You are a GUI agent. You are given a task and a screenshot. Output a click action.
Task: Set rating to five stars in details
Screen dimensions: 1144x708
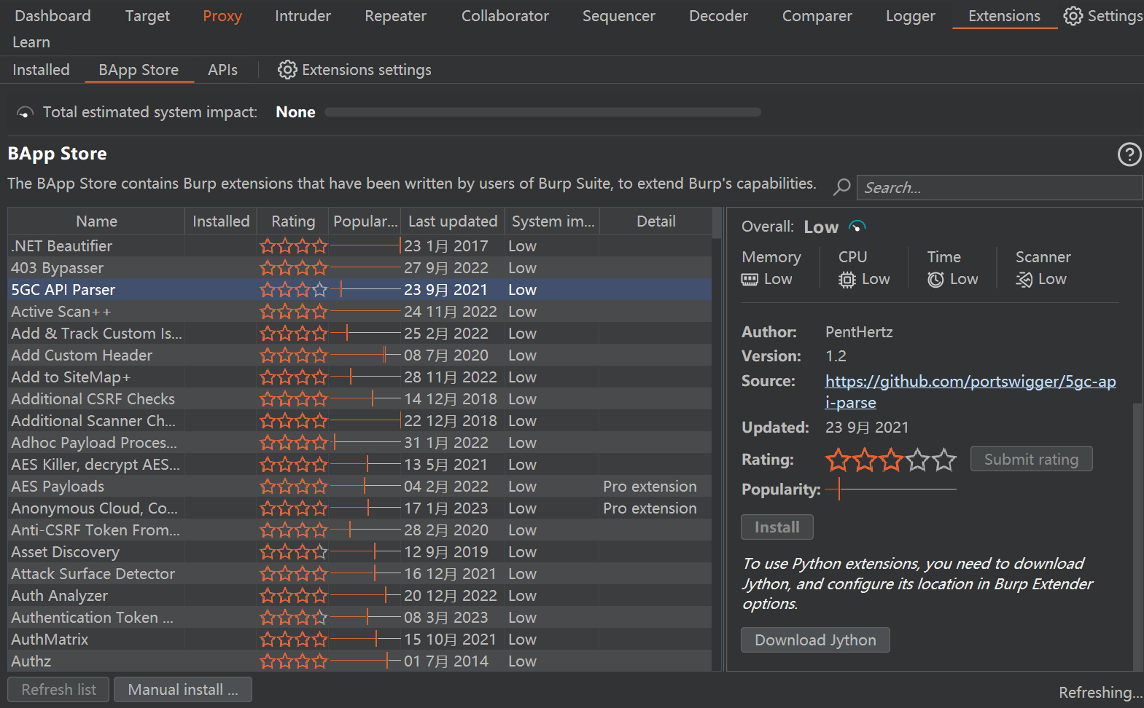coord(944,460)
